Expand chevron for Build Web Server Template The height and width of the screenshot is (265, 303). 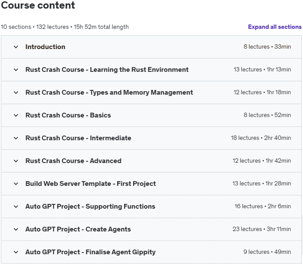click(x=16, y=184)
